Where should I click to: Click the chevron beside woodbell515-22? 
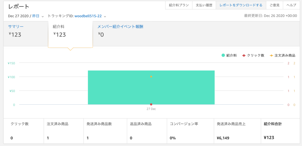coord(105,16)
